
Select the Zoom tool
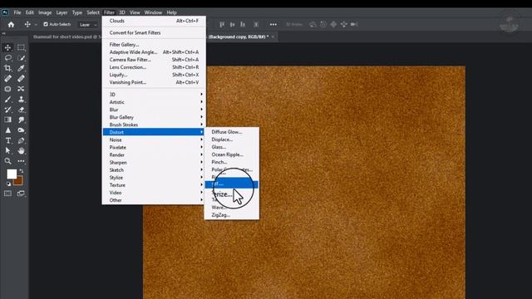point(7,161)
